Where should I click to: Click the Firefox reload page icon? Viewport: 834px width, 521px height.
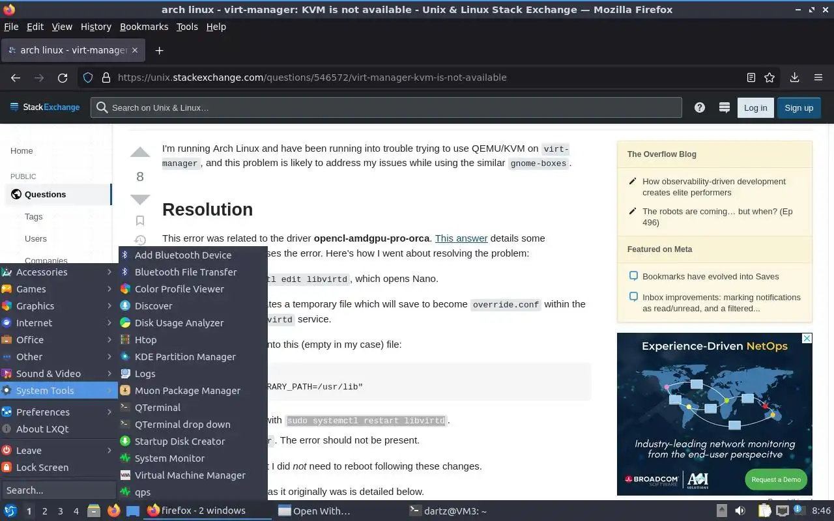click(x=63, y=77)
